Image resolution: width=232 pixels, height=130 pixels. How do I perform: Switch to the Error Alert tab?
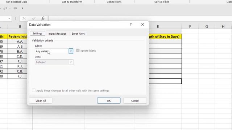(78, 34)
